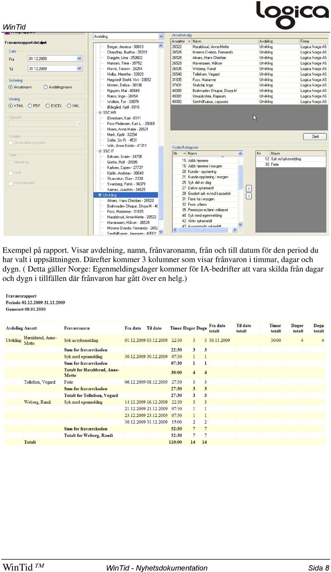
Task: Select 'Wiik, Anne Kristin - 41311' in the tree
Action: tap(127, 145)
